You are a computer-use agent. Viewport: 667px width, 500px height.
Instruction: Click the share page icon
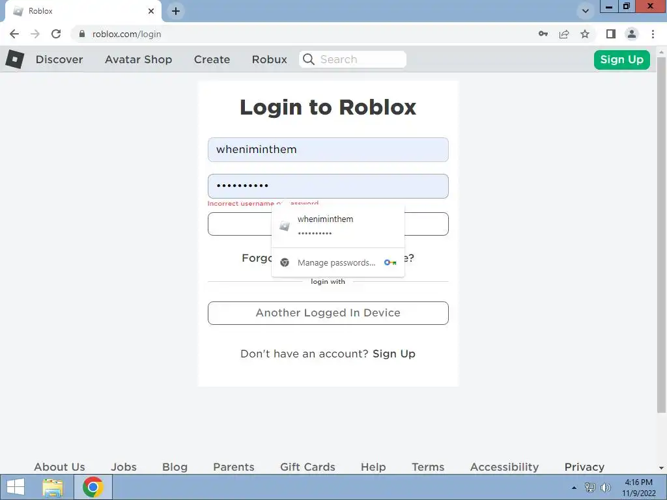tap(564, 34)
